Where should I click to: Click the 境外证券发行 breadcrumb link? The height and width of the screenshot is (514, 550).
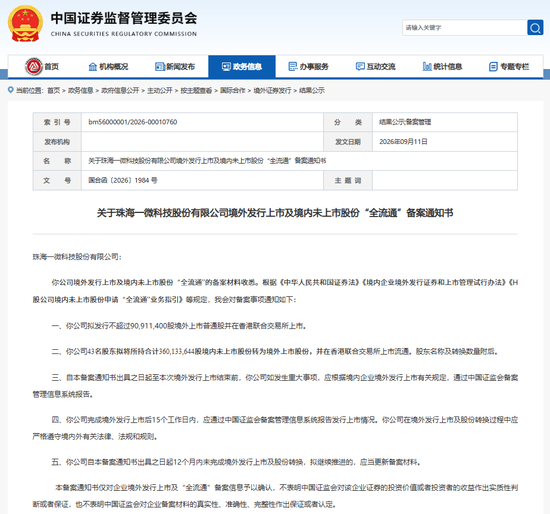point(272,90)
